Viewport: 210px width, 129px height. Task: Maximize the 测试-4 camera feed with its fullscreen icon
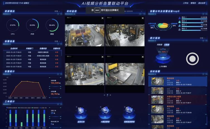102,18
